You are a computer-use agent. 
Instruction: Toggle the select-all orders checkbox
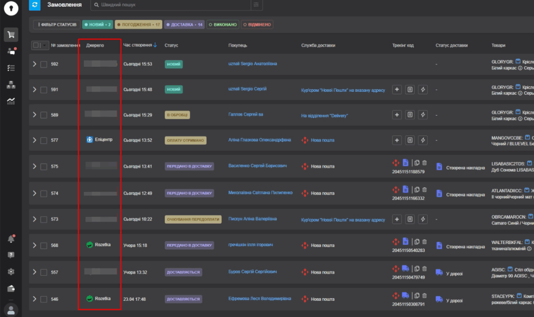(x=36, y=45)
